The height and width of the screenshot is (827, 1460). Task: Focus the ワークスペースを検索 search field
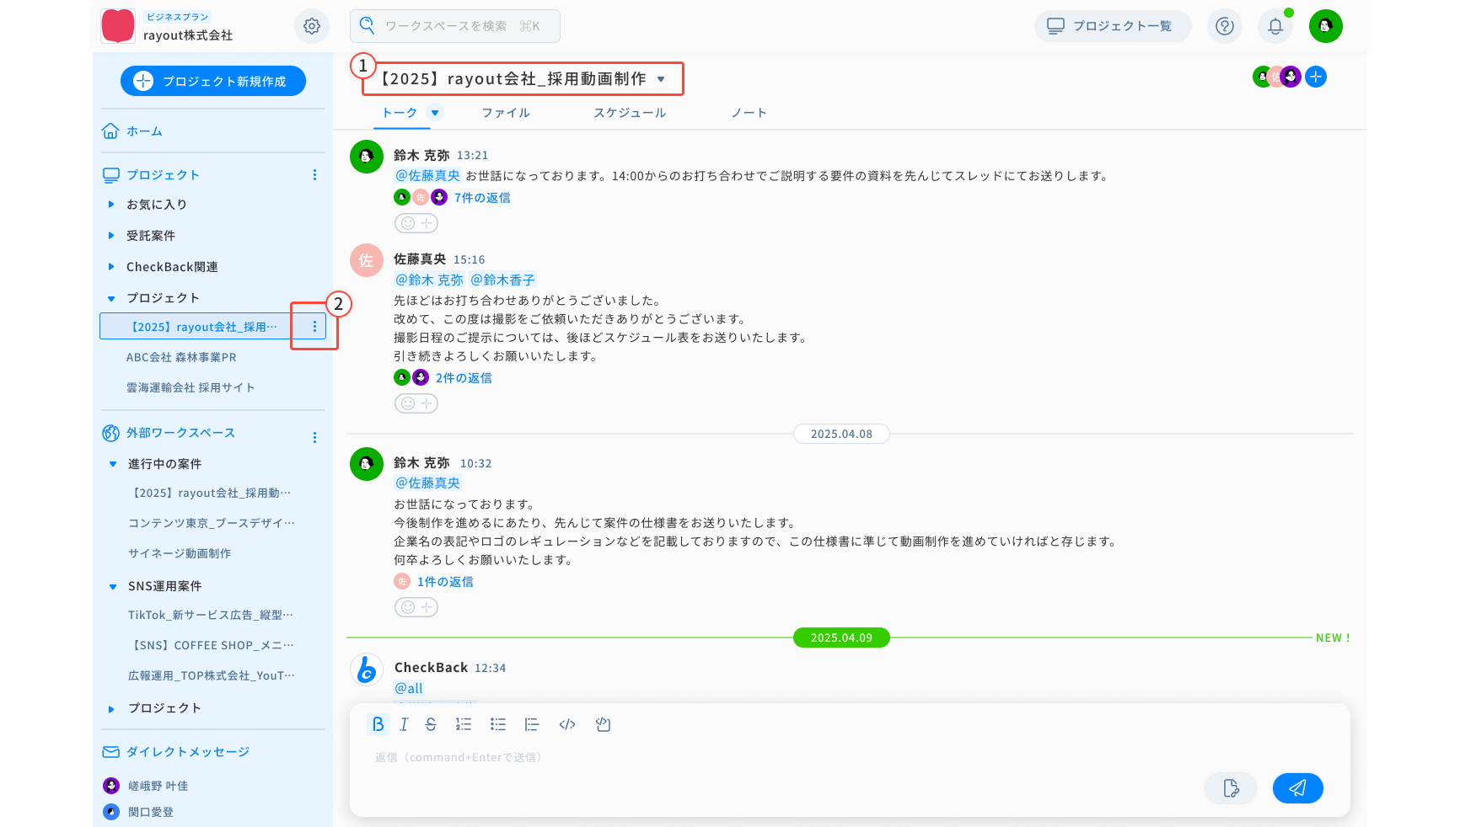tap(455, 26)
